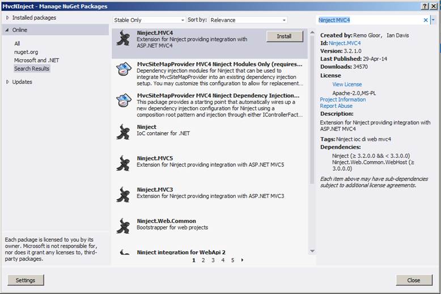Open the Stable Only release filter dropdown
Image resolution: width=441 pixels, height=294 pixels.
coord(149,20)
